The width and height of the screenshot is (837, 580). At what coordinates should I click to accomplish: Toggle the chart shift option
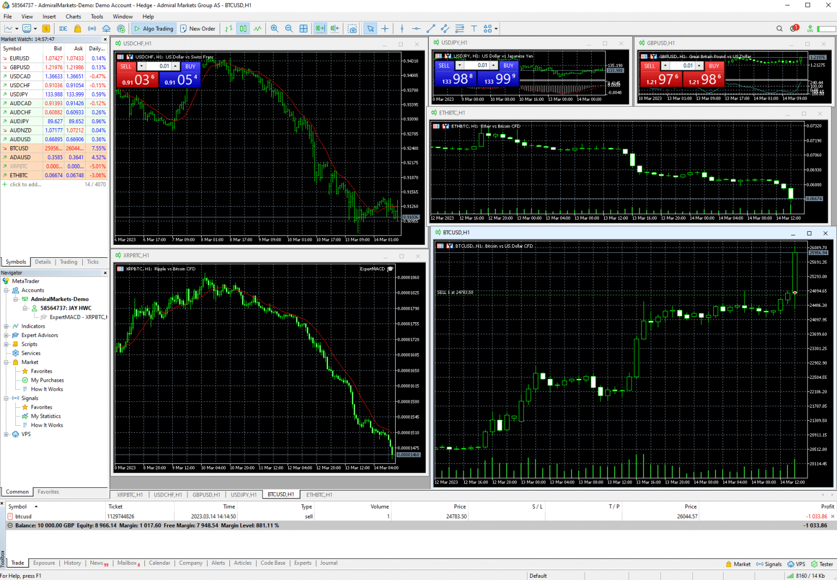point(335,29)
